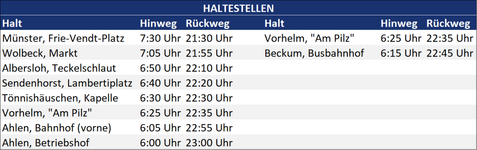Screen dimensions: 477x150
Task: Select the 6:15 Uhr Beckum departure time
Action: [401, 53]
